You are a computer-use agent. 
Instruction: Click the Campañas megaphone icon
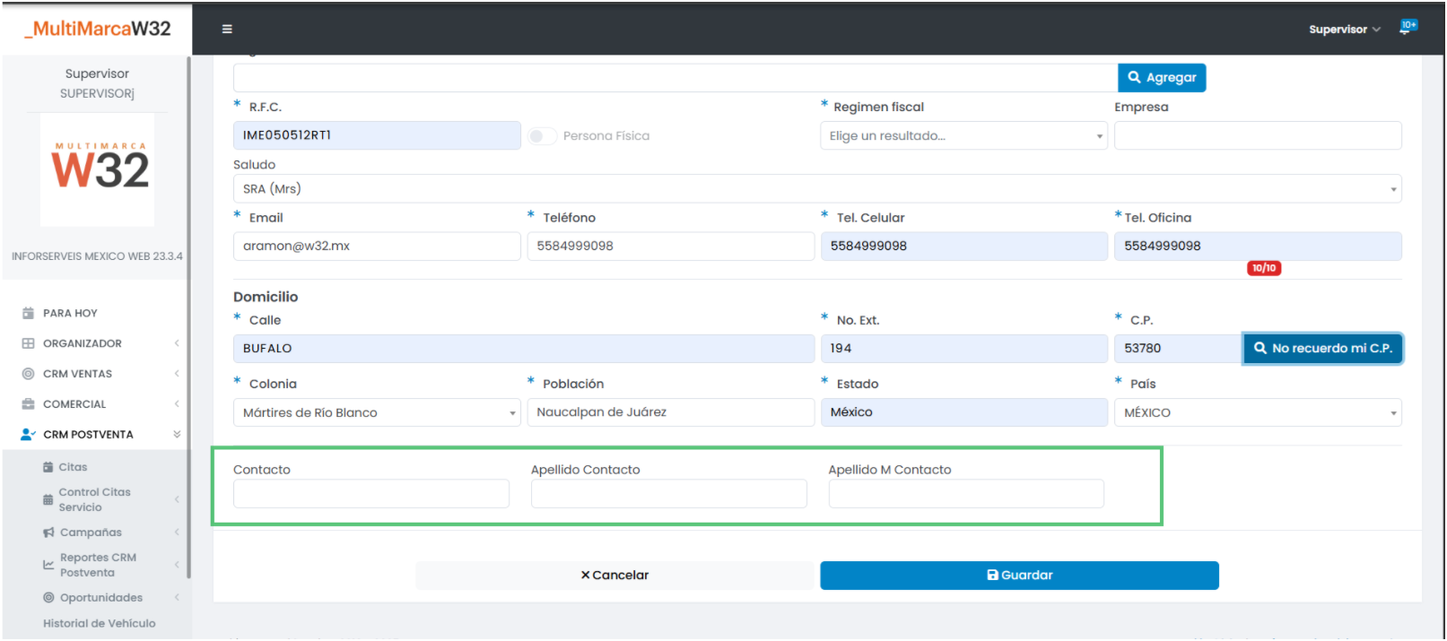[x=48, y=533]
